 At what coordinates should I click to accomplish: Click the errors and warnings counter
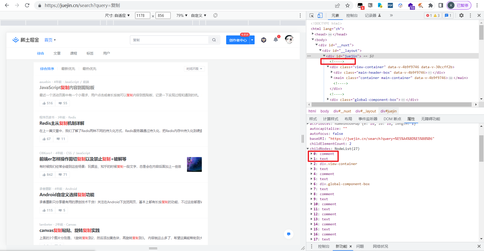click(x=433, y=15)
